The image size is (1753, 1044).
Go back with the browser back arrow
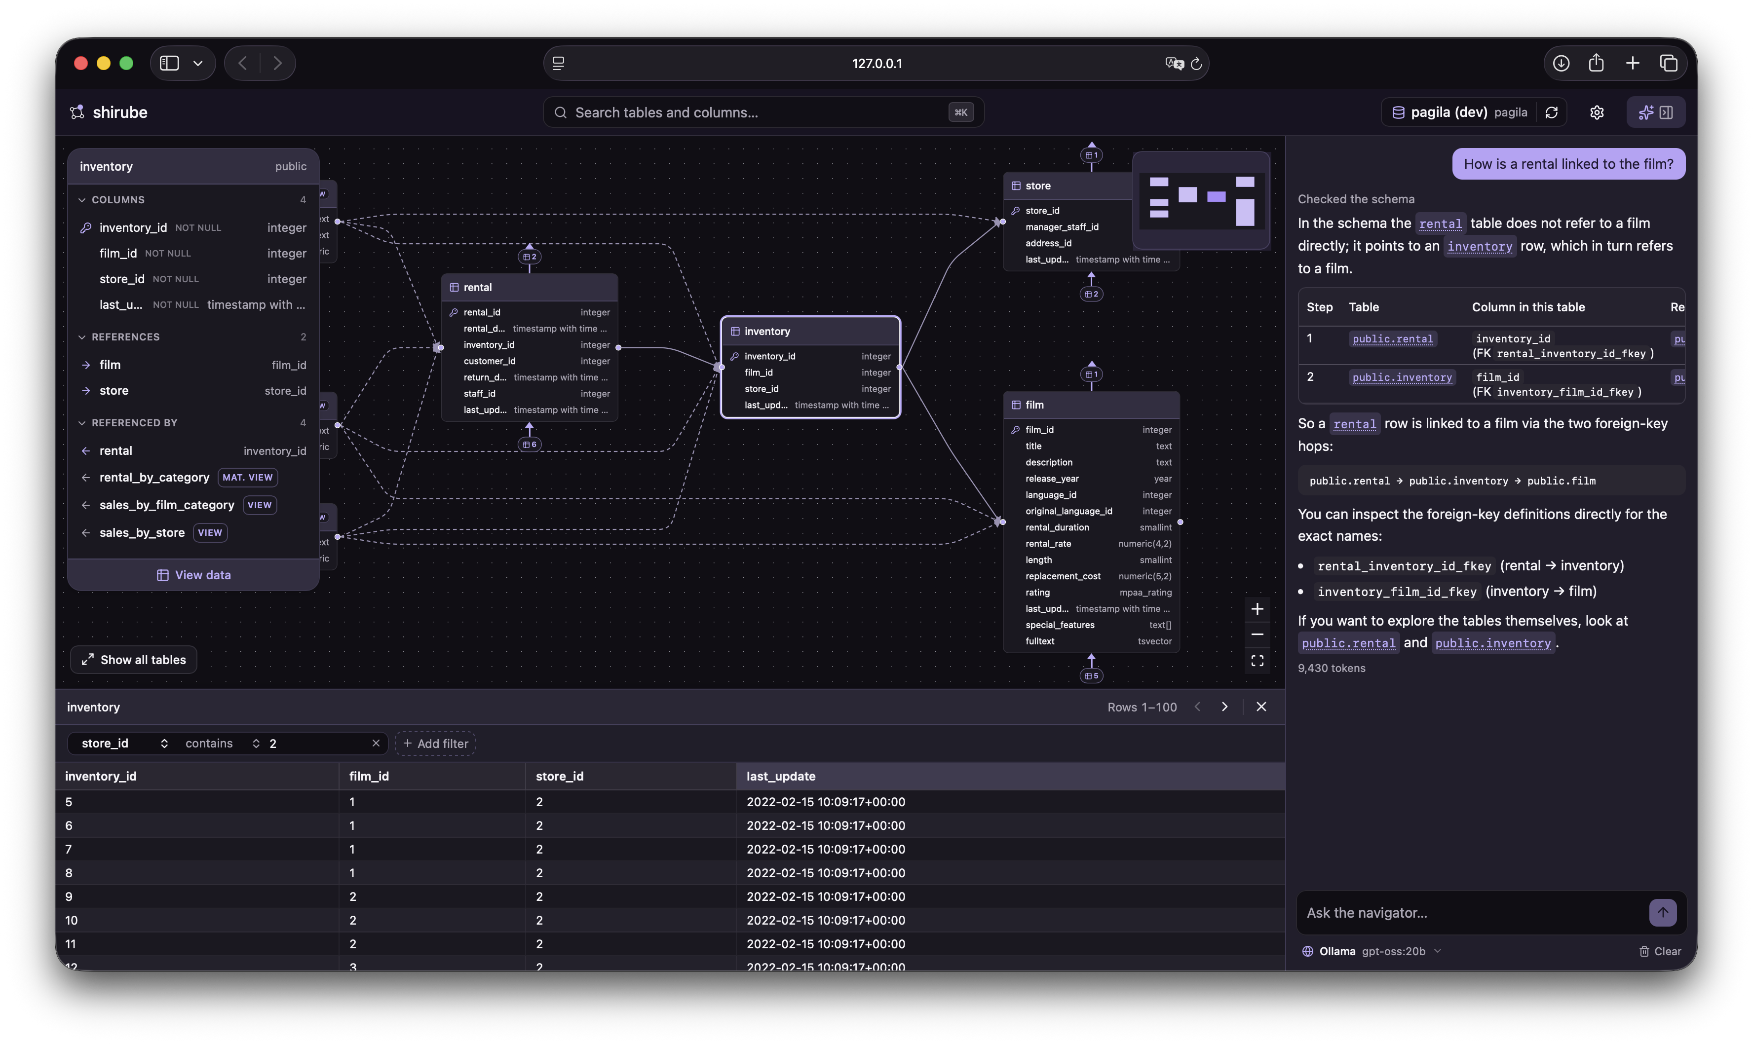point(242,63)
